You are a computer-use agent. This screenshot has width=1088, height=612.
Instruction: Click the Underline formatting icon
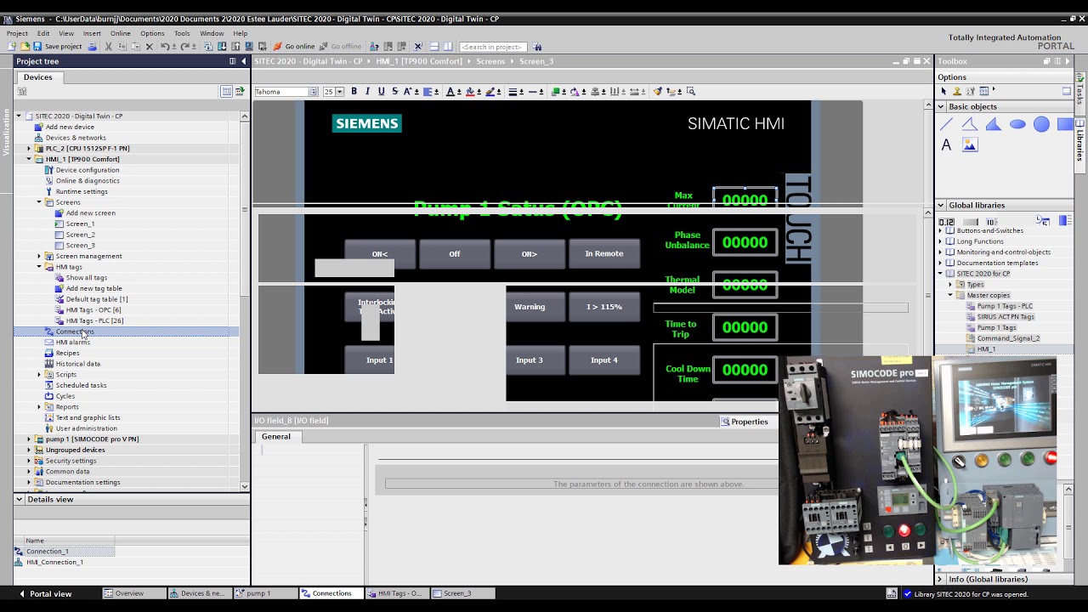click(x=381, y=92)
